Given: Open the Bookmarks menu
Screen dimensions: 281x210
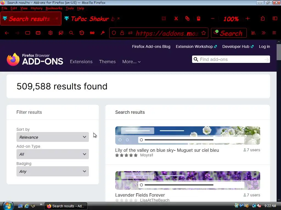Looking at the screenshot, I should point(54,8).
